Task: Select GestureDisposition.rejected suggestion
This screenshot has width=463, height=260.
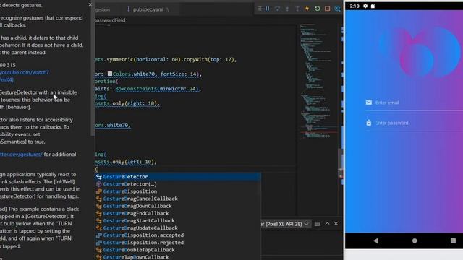Action: (x=178, y=243)
